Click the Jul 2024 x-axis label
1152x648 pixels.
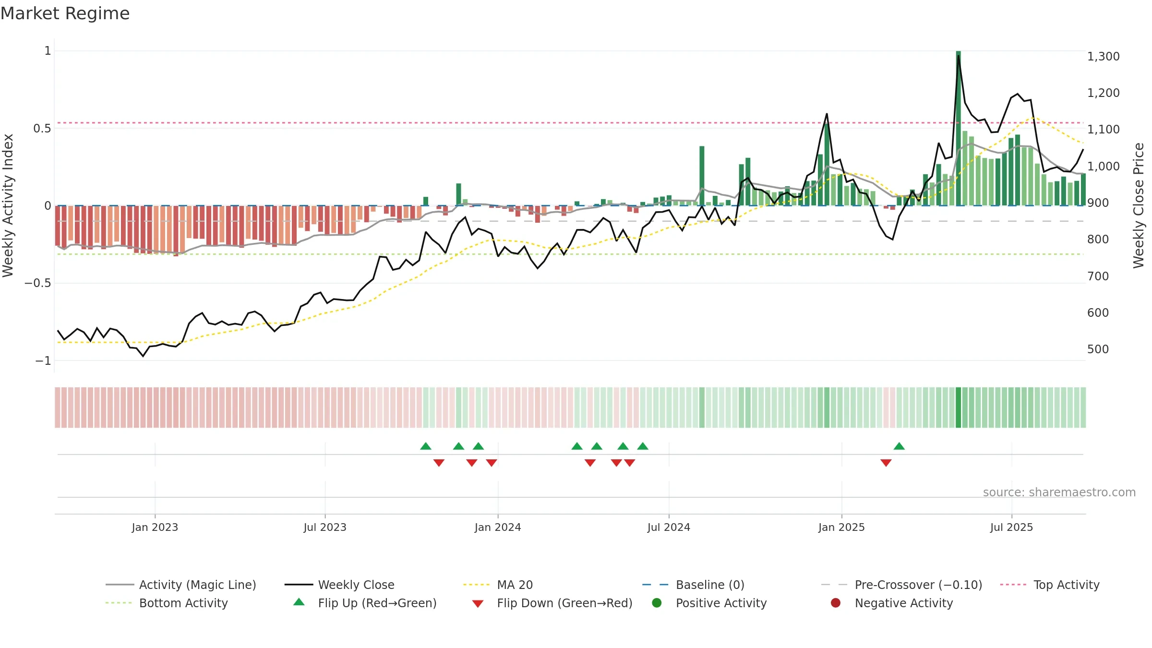[669, 528]
